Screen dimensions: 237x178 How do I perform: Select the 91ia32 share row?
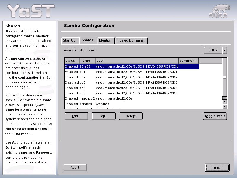point(132,66)
